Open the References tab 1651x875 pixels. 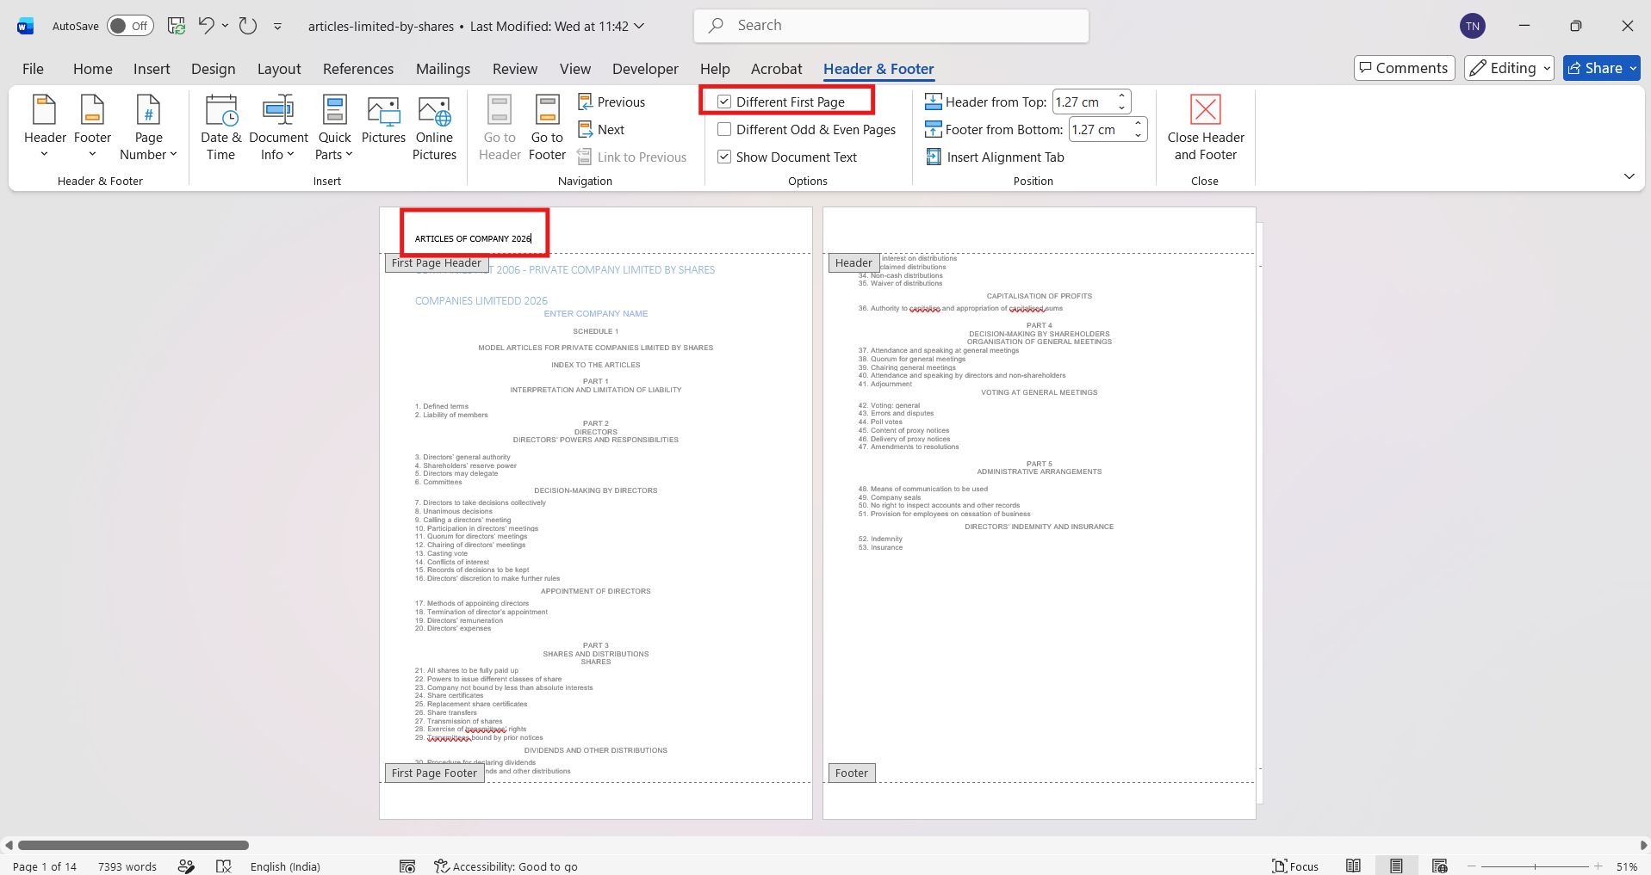358,69
